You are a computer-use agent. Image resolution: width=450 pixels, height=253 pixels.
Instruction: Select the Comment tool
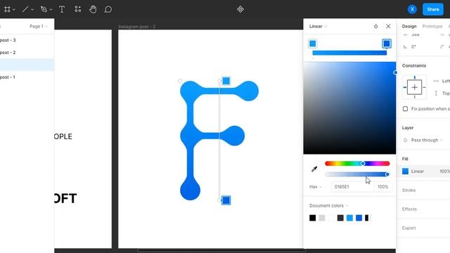[x=108, y=9]
